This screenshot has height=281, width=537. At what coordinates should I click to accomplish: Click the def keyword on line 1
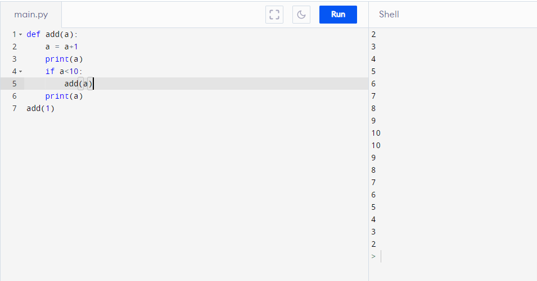coord(33,34)
